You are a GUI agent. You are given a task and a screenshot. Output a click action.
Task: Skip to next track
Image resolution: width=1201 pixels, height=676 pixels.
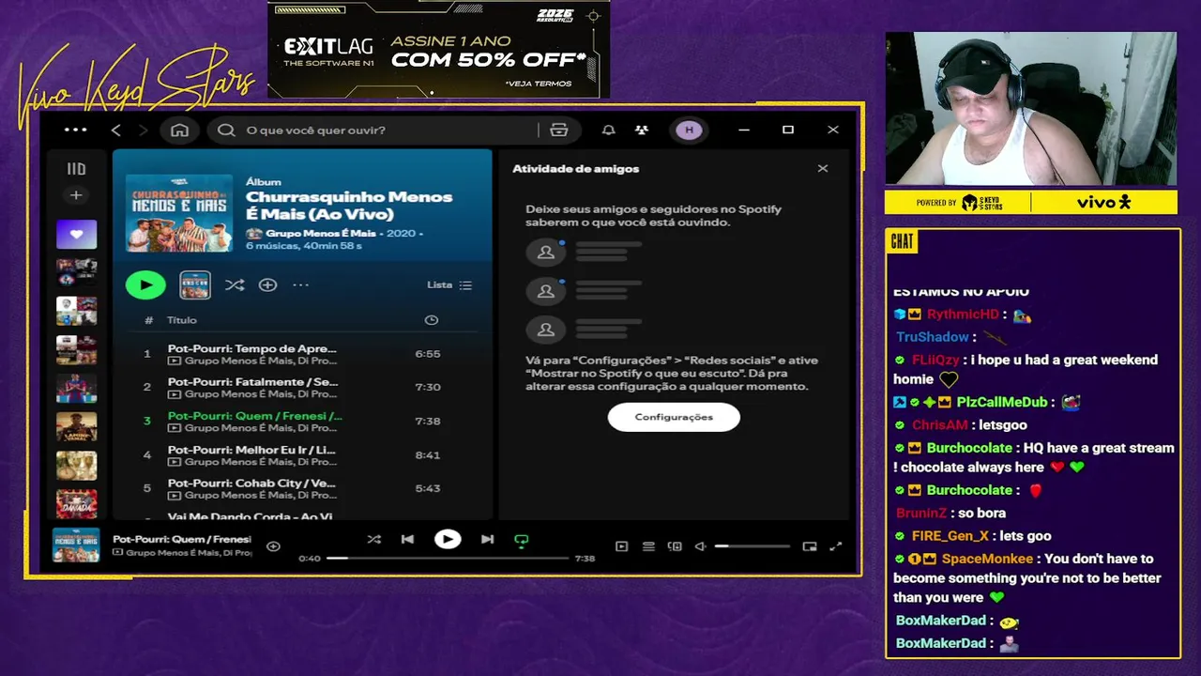(487, 539)
